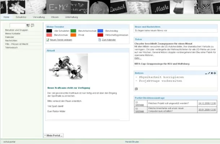Open second Umfrage link about Innenfarbe

[140, 110]
